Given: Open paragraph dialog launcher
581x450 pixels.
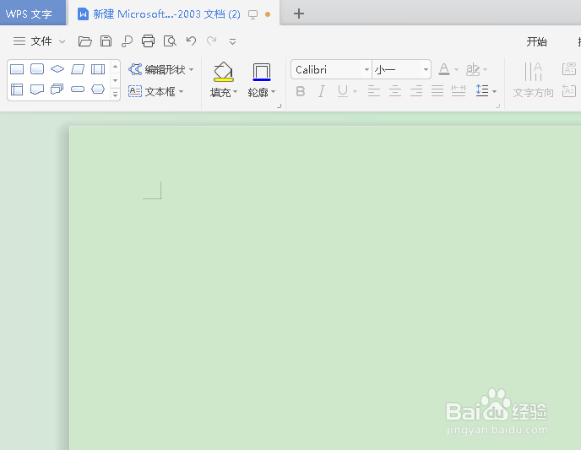Looking at the screenshot, I should coord(497,106).
